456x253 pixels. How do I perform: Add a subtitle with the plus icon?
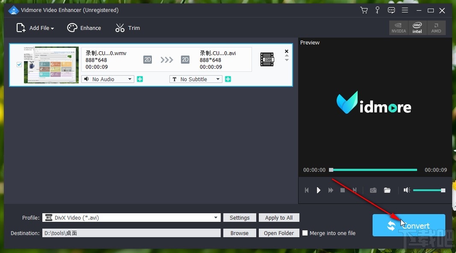(x=228, y=79)
